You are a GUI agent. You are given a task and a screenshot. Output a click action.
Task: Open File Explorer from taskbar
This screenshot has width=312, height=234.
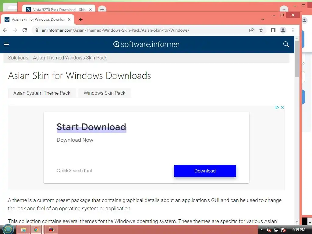click(23, 230)
